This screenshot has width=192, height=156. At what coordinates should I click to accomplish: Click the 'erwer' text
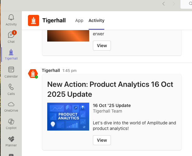[98, 34]
